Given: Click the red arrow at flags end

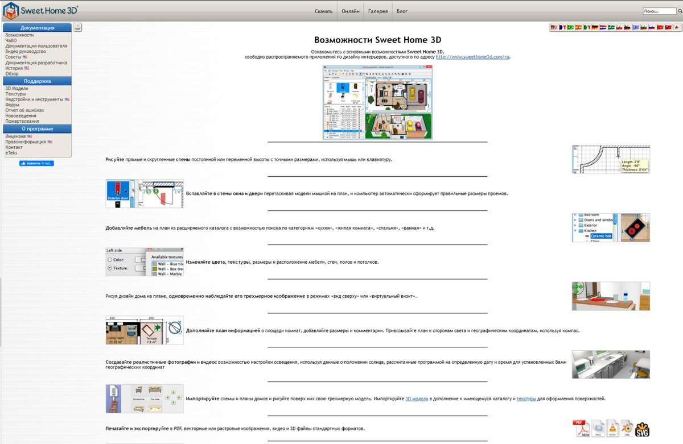Looking at the screenshot, I should pos(676,27).
